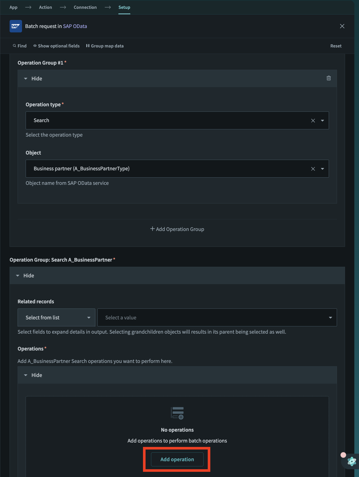359x477 pixels.
Task: Click the Reset button
Action: (336, 46)
